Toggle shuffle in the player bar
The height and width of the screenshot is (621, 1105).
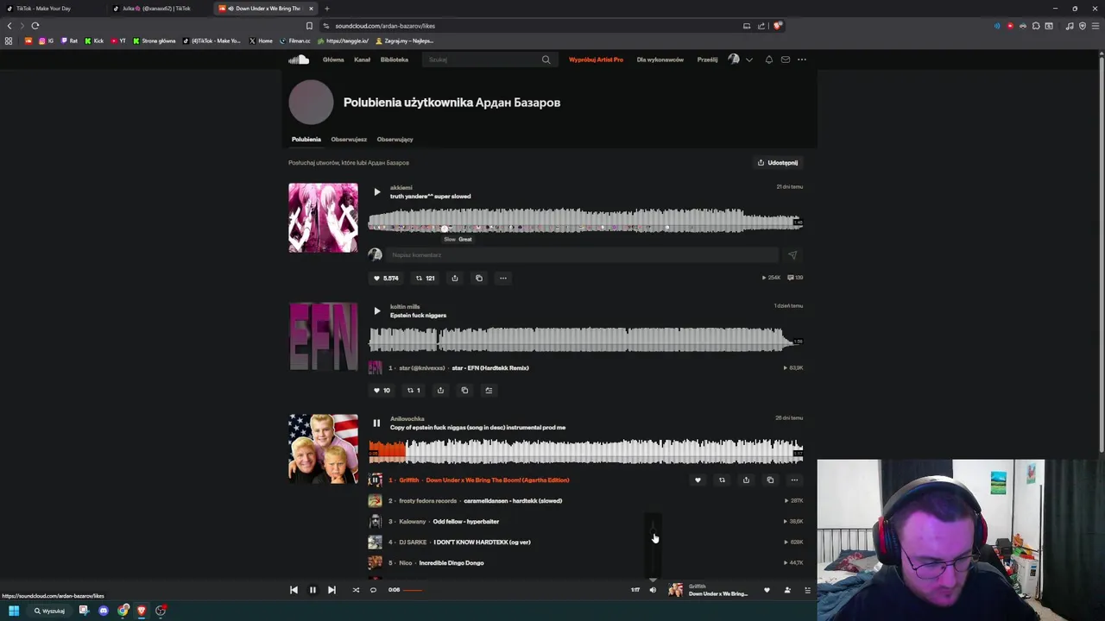(x=356, y=590)
